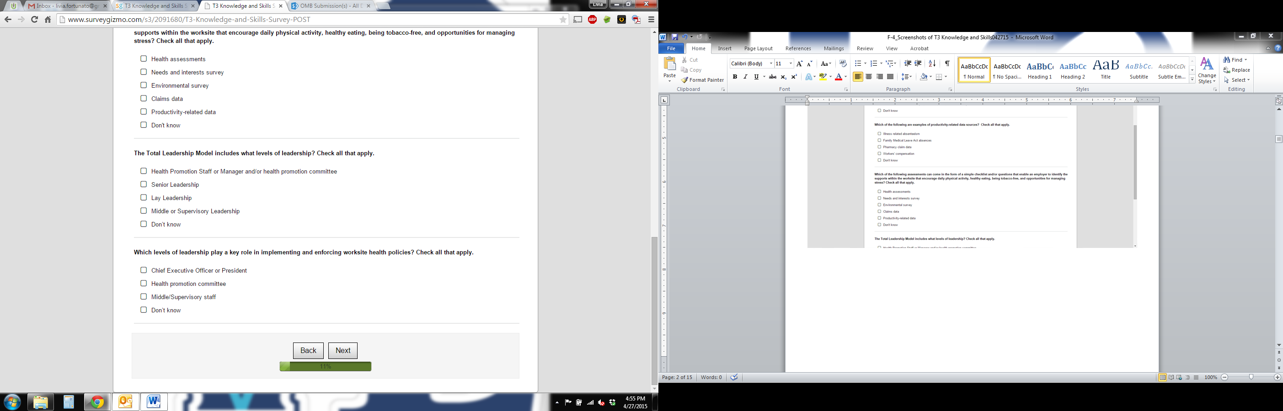Screen dimensions: 1283x411
Task: Sort text with A-Z sort icon
Action: point(932,63)
